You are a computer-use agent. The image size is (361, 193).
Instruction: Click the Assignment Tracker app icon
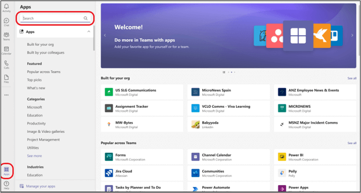[x=109, y=108]
